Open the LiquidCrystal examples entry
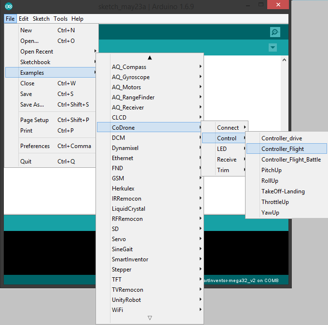This screenshot has width=328, height=325. pos(150,209)
